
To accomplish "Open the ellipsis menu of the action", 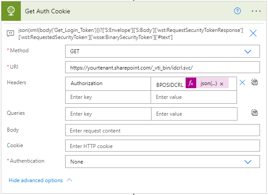I will point(256,11).
